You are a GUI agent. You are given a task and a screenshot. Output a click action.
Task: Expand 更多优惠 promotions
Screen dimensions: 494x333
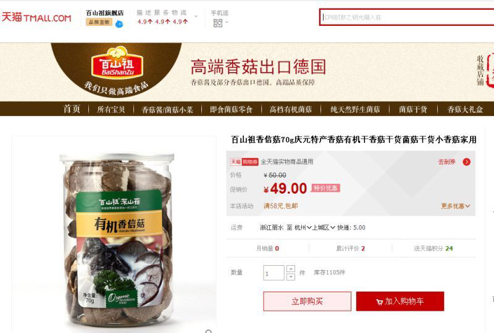click(x=456, y=206)
